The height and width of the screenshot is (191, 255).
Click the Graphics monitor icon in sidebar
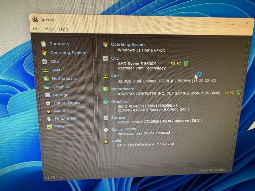(x=46, y=87)
